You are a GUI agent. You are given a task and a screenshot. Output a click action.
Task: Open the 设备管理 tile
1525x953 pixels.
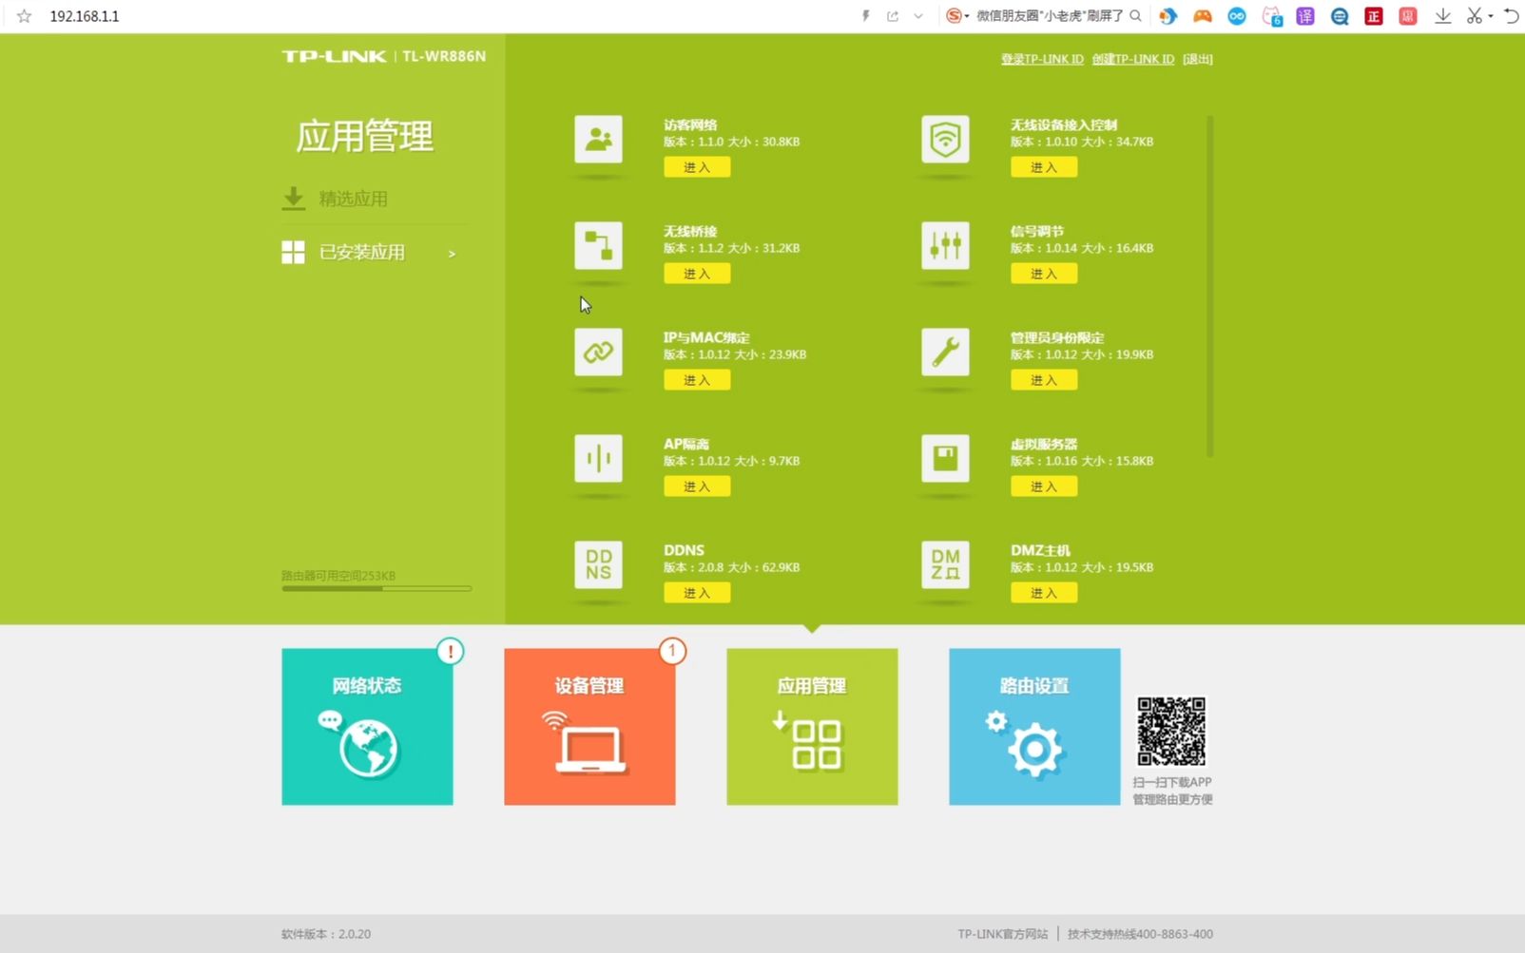[x=589, y=727]
